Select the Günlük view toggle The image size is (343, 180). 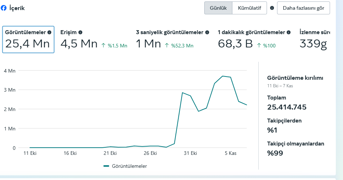pyautogui.click(x=218, y=8)
